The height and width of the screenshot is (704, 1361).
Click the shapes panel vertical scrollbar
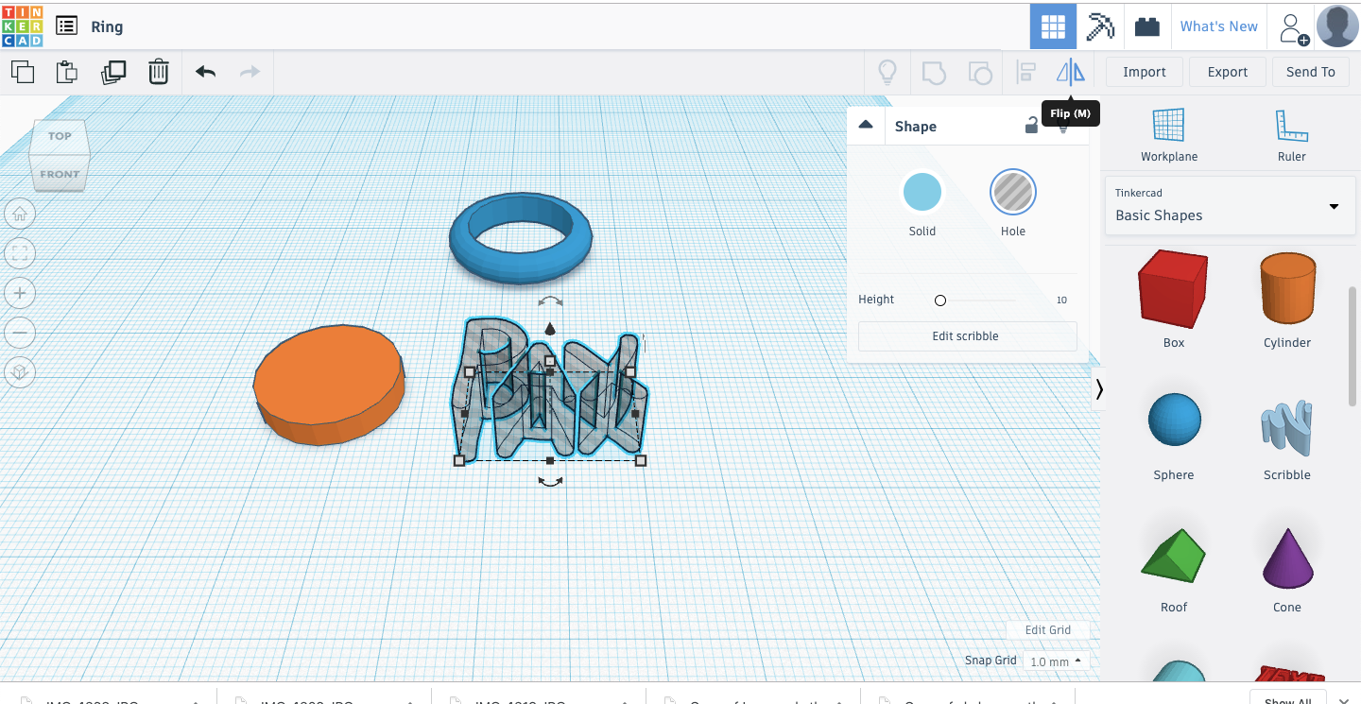coord(1352,347)
